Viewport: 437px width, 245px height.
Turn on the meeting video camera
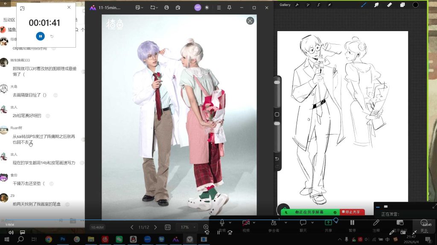(x=246, y=222)
